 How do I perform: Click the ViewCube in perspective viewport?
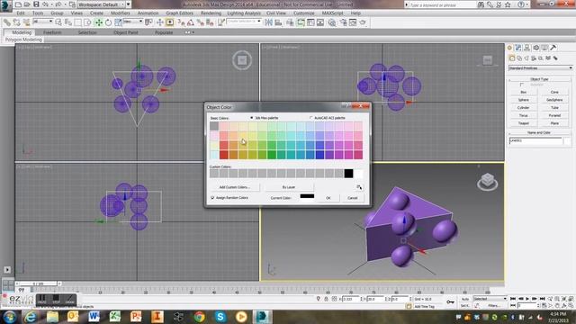[x=488, y=181]
